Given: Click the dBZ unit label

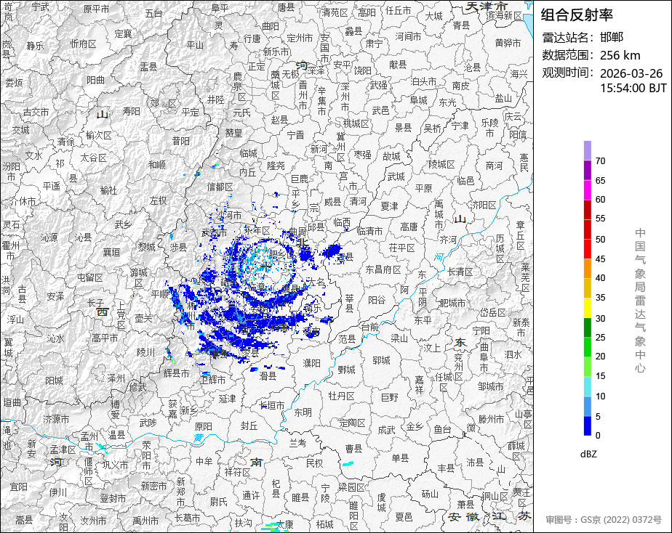Looking at the screenshot, I should point(588,455).
